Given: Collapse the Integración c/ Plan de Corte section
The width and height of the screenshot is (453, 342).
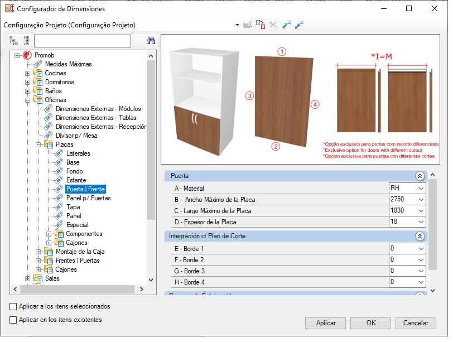Looking at the screenshot, I should point(420,237).
